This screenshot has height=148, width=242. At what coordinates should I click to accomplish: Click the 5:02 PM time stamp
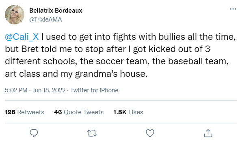coord(16,90)
